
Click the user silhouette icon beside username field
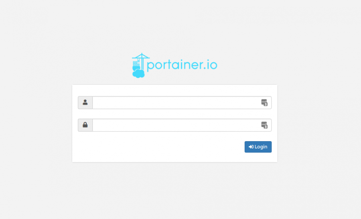pos(85,102)
